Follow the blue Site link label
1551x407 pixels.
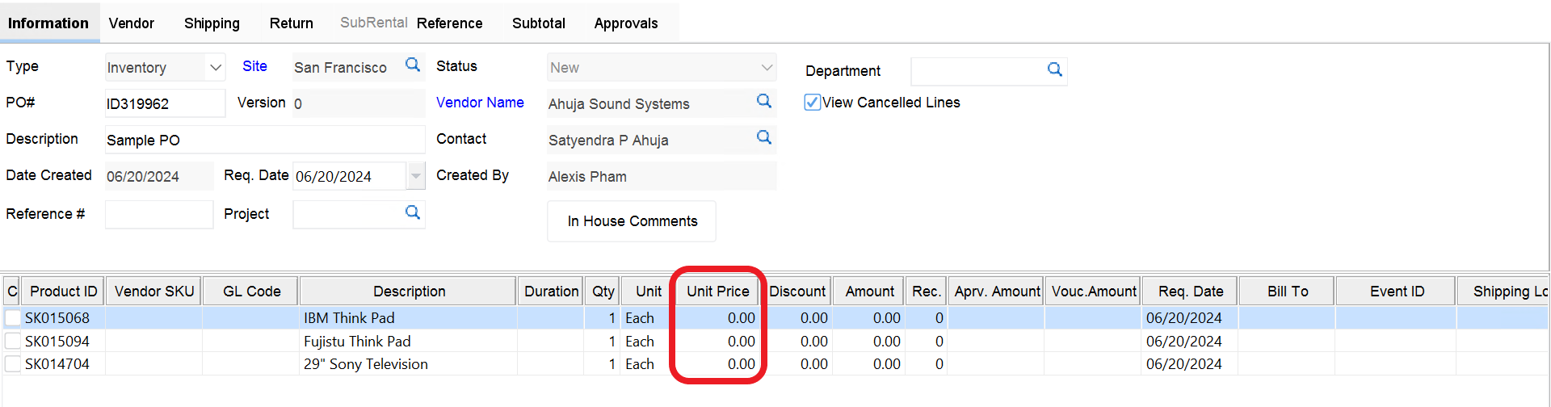click(254, 66)
